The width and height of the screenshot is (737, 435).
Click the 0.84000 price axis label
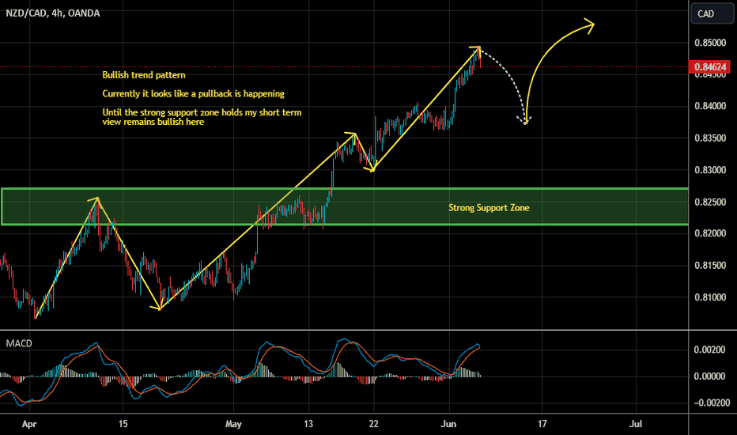click(x=710, y=106)
